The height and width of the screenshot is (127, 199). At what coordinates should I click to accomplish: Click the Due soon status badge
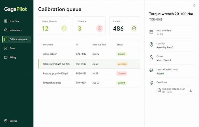(x=122, y=64)
